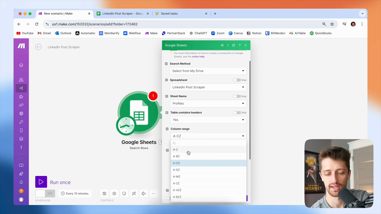The height and width of the screenshot is (214, 381).
Task: Open the Sheet Name dropdown
Action: (208, 103)
